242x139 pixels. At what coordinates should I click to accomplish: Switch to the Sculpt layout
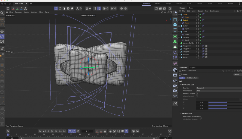168,4
